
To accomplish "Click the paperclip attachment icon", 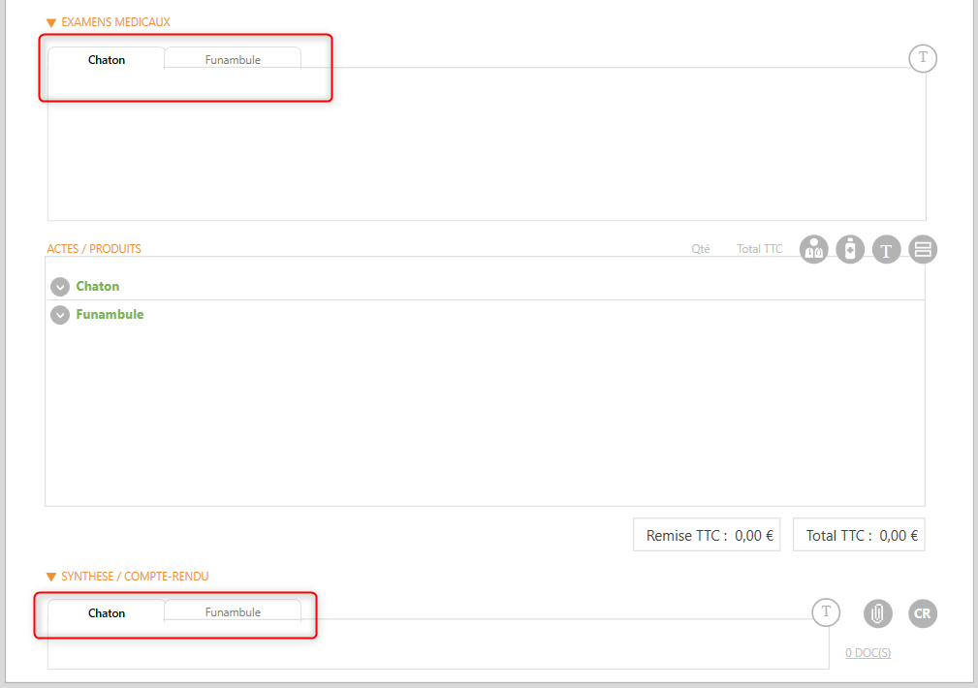I will click(877, 613).
